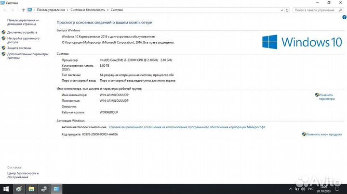347x194 pixels.
Task: Expand chevron after Control Panel breadcrumb
Action: (x=68, y=10)
